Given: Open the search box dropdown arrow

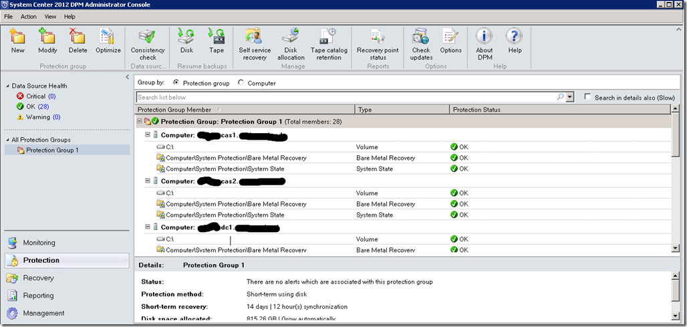Looking at the screenshot, I should tap(569, 98).
